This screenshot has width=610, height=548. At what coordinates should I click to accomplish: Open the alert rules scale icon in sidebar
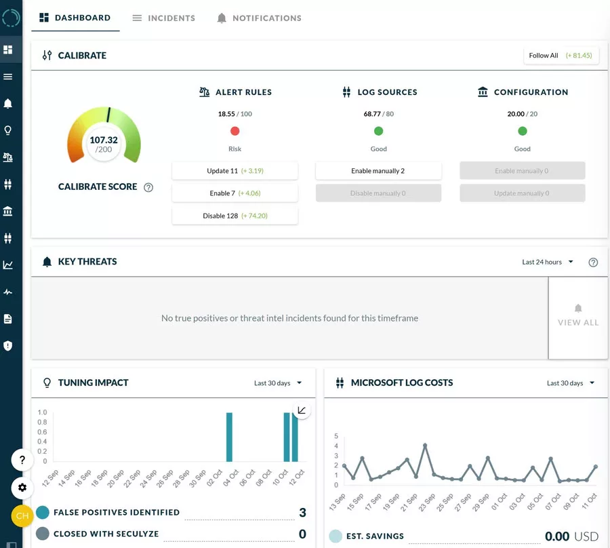pyautogui.click(x=7, y=157)
